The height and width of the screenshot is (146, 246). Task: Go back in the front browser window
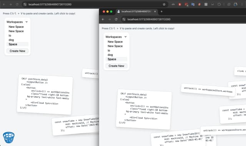[103, 19]
